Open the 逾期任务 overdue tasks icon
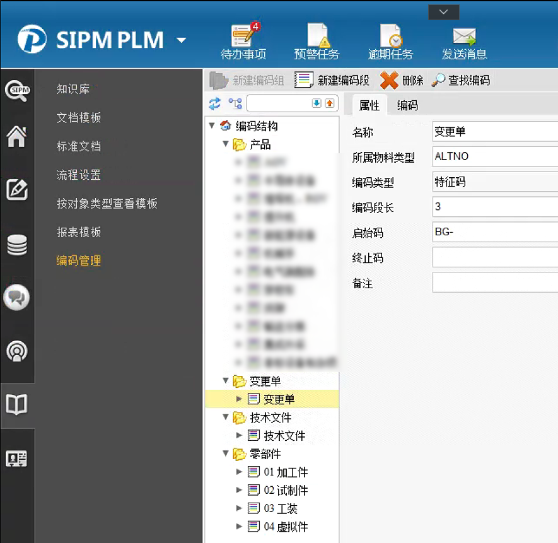This screenshot has width=558, height=543. pos(390,41)
